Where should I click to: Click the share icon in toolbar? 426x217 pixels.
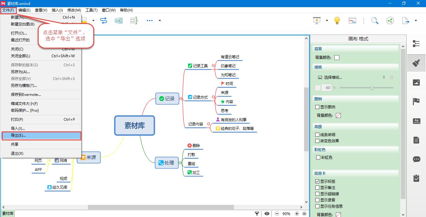tap(390, 21)
